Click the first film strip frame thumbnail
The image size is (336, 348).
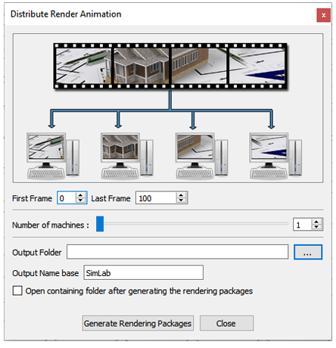tap(83, 66)
